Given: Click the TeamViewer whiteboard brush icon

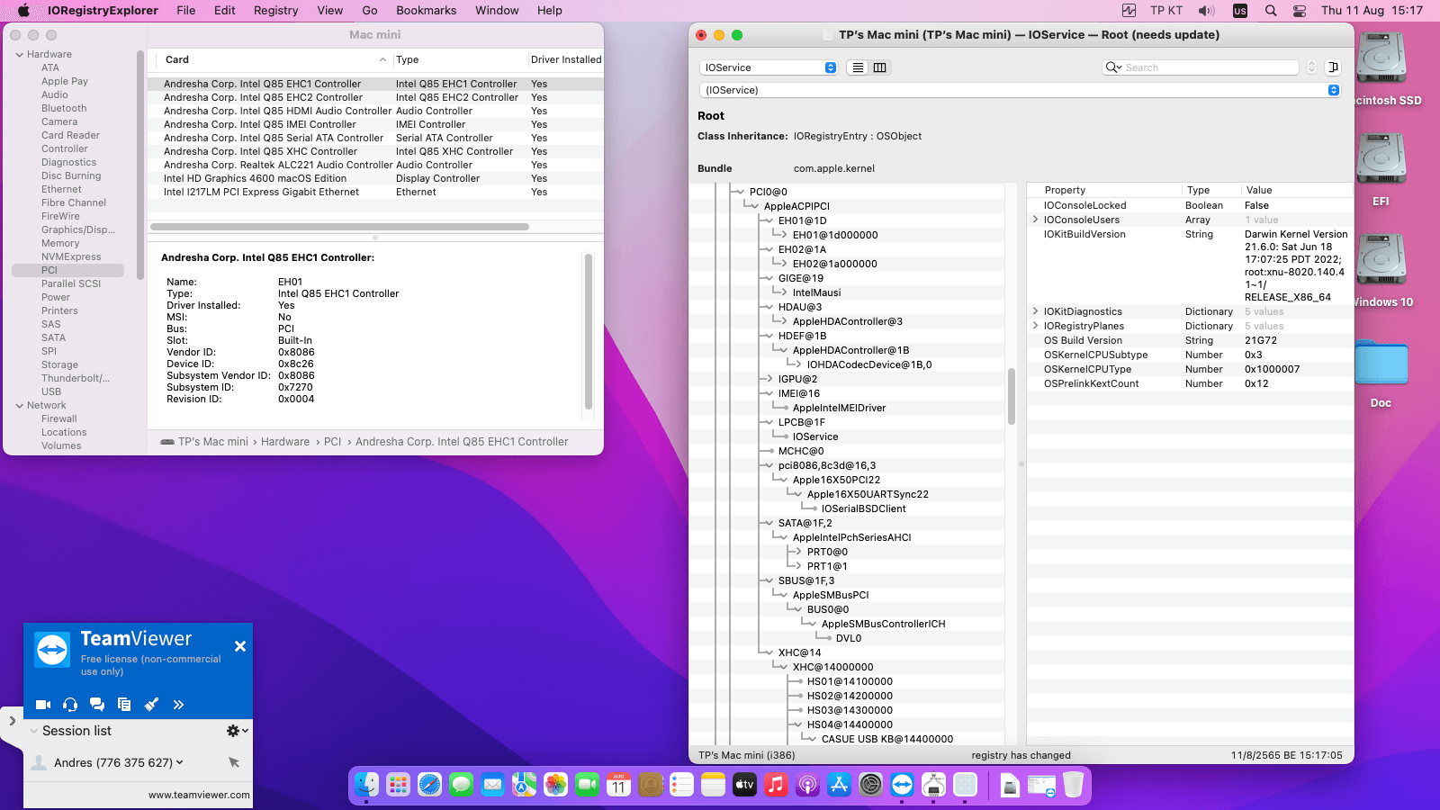Looking at the screenshot, I should (x=151, y=705).
